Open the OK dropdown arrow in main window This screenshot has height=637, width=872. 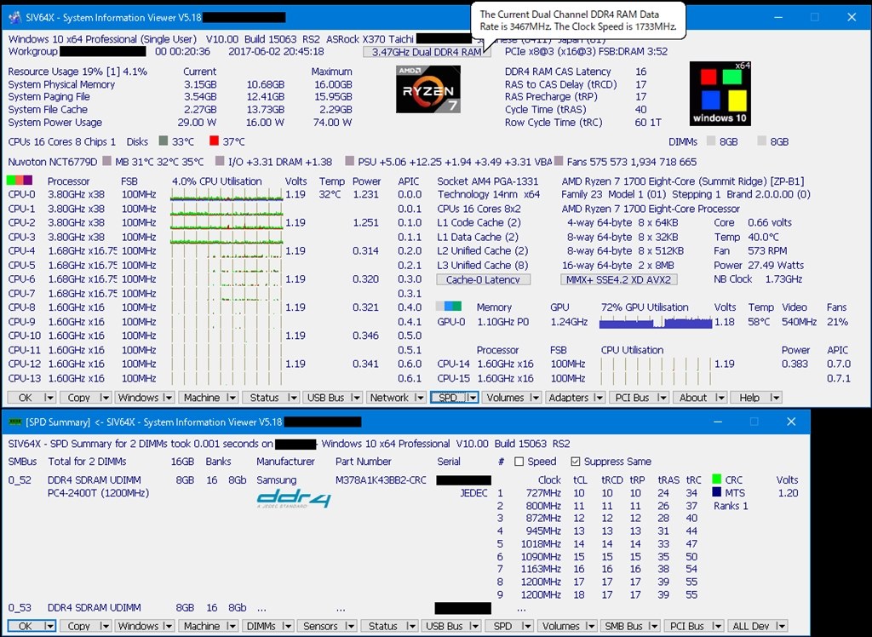(x=49, y=397)
